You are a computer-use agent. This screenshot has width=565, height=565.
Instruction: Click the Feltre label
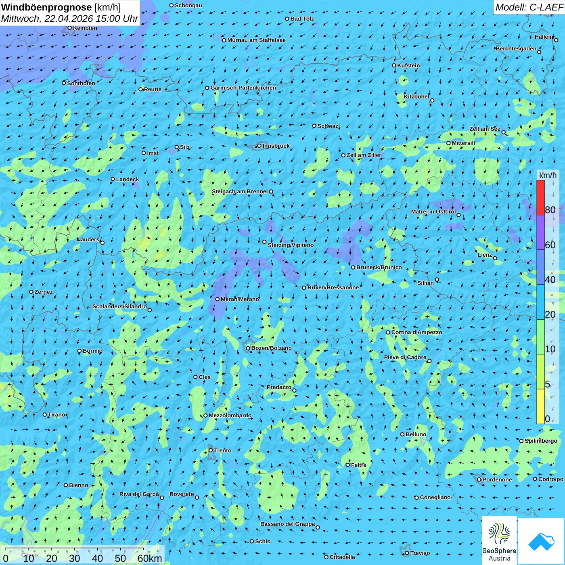[359, 465]
